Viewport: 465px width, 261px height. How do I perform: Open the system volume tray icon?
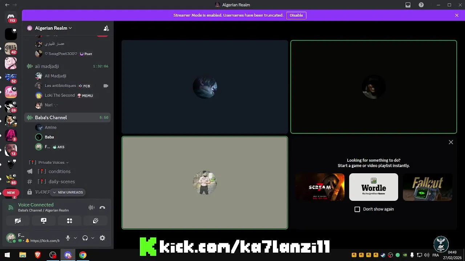(426, 255)
